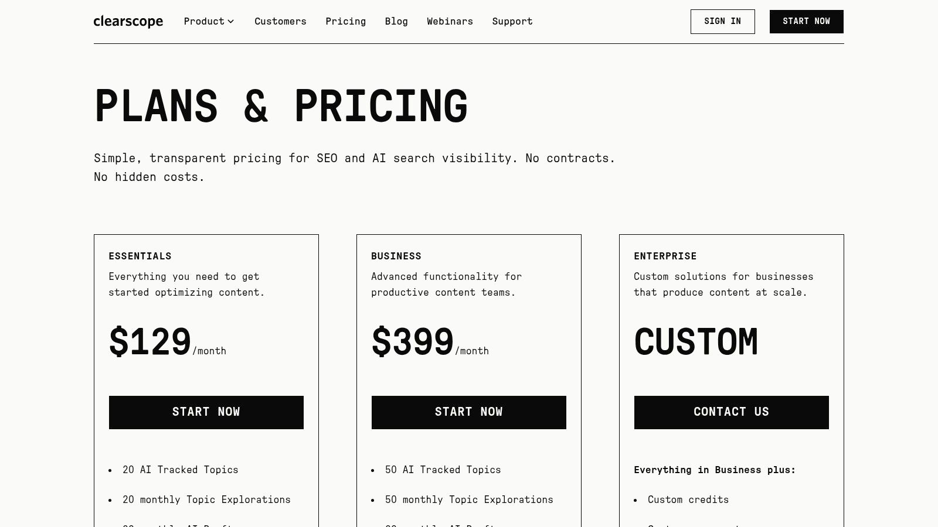Open the Product dropdown menu
938x527 pixels.
pos(204,22)
